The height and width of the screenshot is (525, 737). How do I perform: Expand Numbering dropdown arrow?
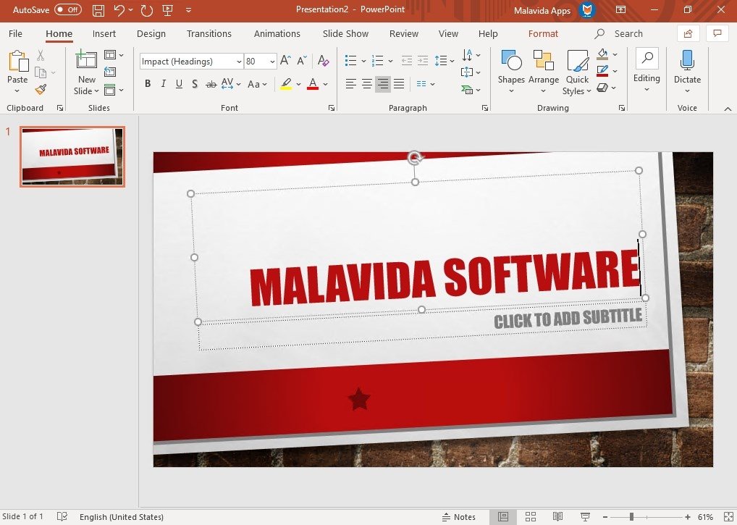390,61
